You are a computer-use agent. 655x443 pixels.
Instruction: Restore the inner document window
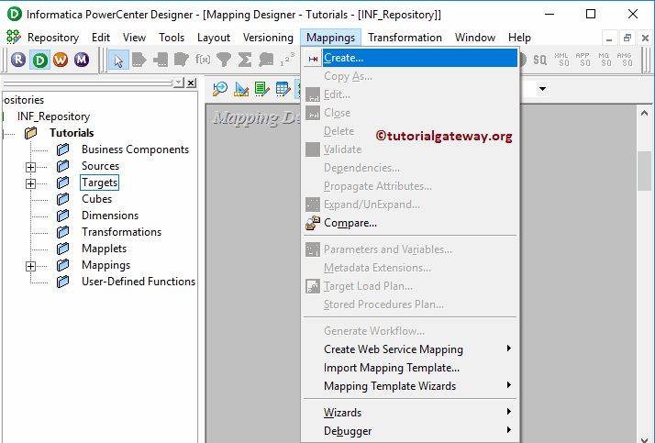pyautogui.click(x=627, y=38)
